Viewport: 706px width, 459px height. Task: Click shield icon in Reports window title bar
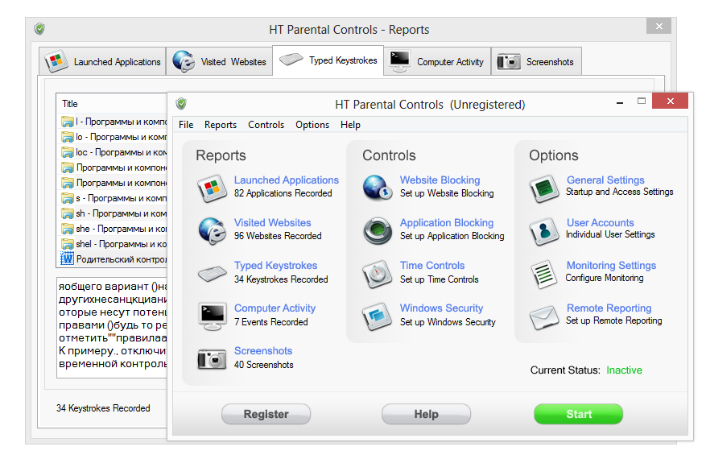(x=39, y=29)
